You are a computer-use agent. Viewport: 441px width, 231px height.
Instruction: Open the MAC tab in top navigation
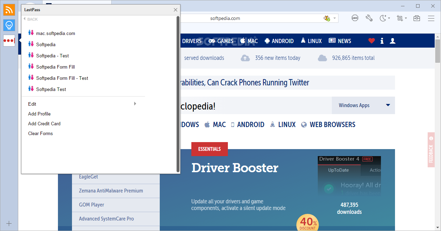point(252,41)
